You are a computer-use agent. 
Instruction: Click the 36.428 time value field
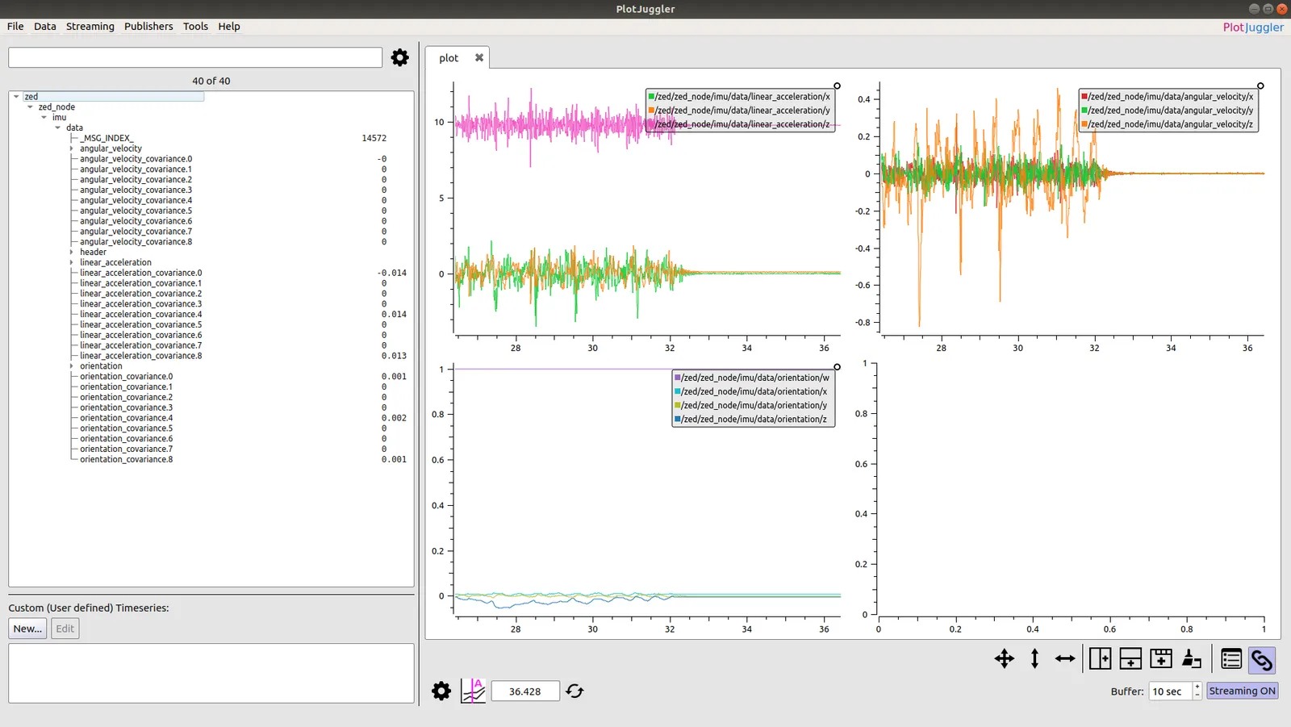525,691
